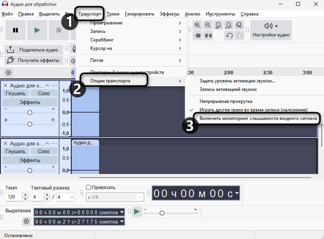
Task: Open timeline options gear icon
Action: pos(9,73)
